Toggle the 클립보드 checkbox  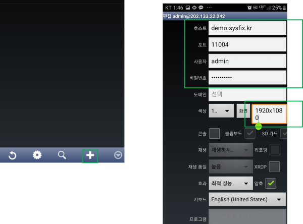coord(249,133)
